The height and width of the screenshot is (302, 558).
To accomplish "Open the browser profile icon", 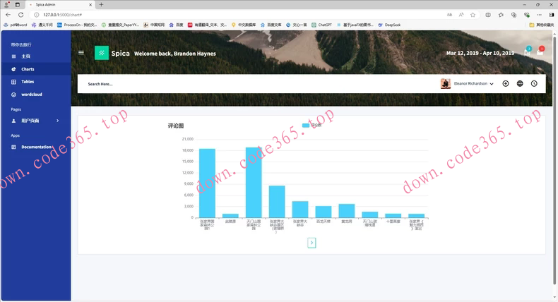I will (x=6, y=5).
